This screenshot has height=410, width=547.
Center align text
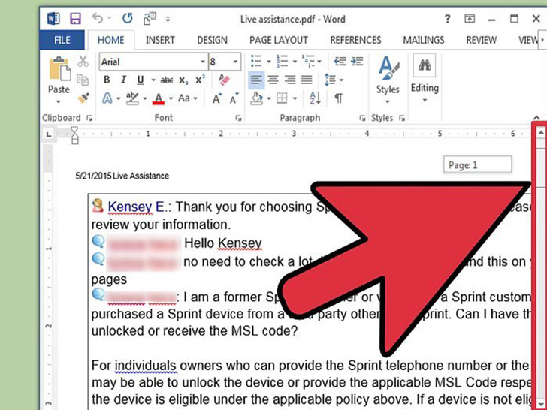pos(273,80)
